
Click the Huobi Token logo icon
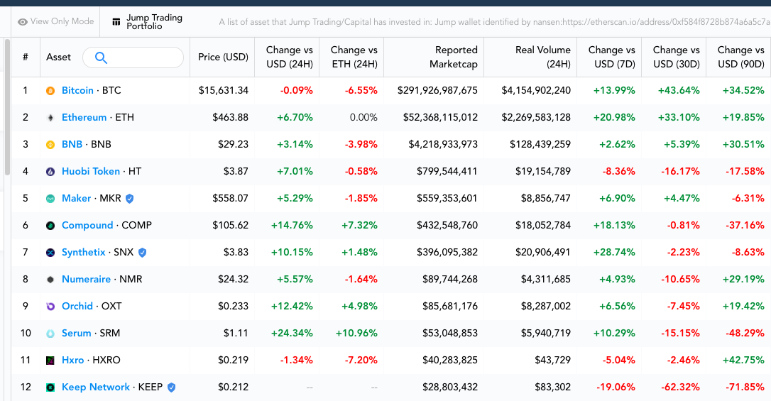[x=50, y=172]
